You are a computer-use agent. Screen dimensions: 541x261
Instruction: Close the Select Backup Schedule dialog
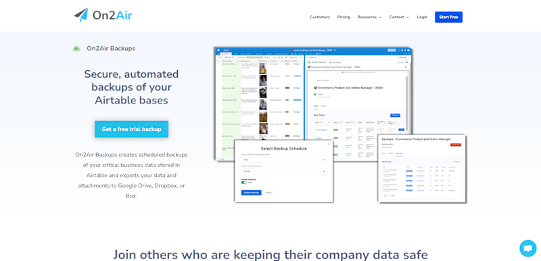pos(329,144)
